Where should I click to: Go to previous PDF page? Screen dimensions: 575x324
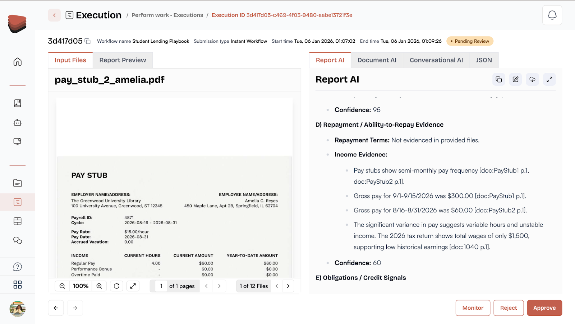click(x=206, y=286)
